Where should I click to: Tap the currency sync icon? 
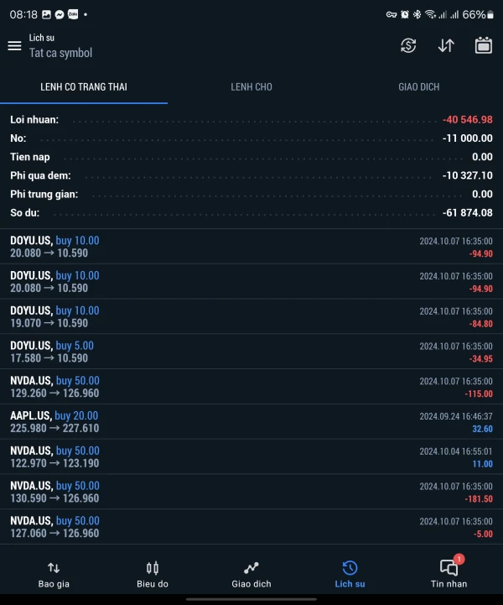pos(408,45)
